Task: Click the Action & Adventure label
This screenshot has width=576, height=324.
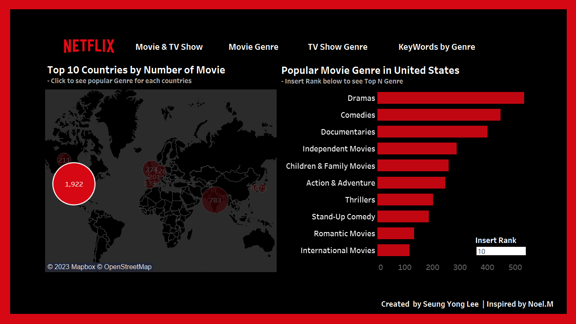Action: tap(341, 183)
